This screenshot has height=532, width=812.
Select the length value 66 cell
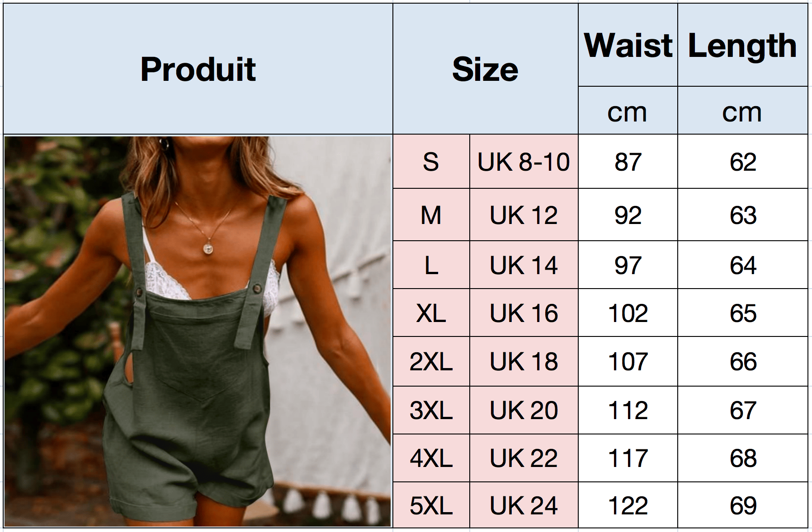tap(742, 362)
